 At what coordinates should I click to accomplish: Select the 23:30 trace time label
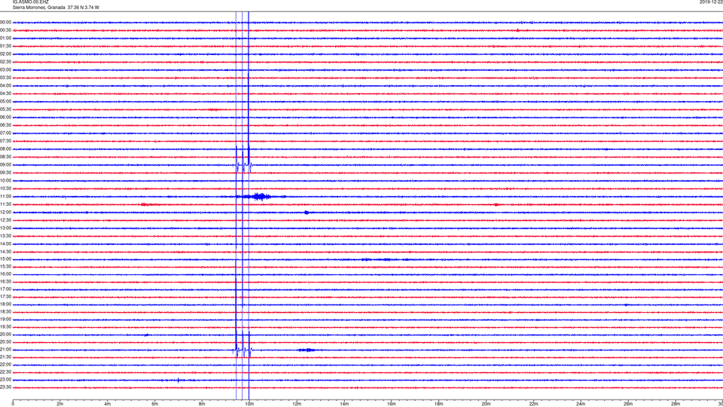coord(5,387)
